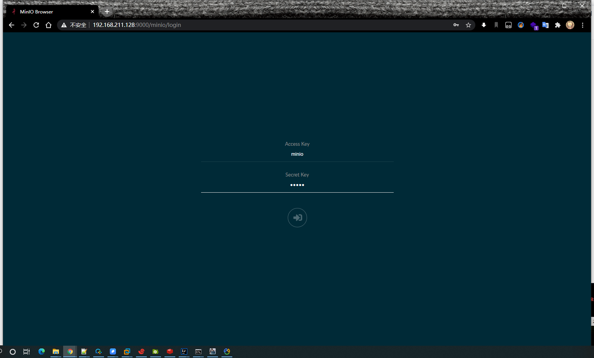
Task: Select the MinIO Browser tab
Action: tap(46, 12)
